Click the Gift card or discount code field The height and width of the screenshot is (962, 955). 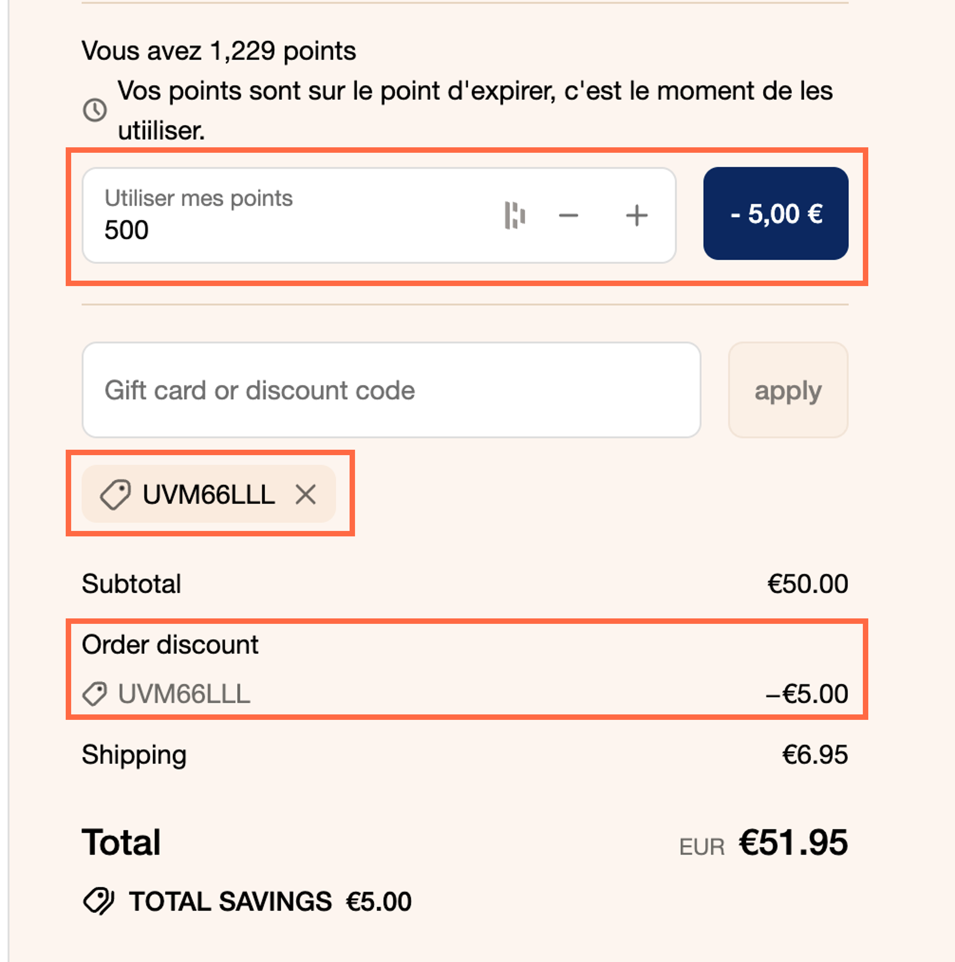[392, 390]
